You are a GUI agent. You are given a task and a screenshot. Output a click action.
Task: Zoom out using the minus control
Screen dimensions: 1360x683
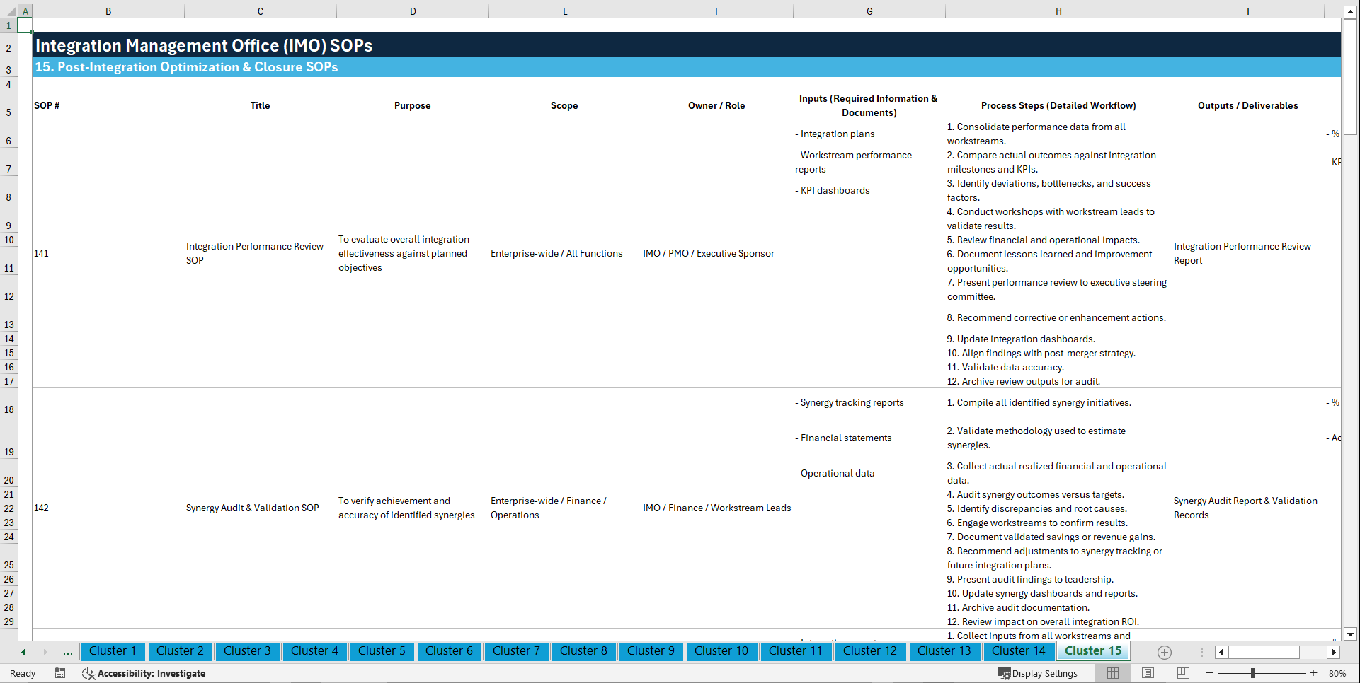click(x=1210, y=673)
